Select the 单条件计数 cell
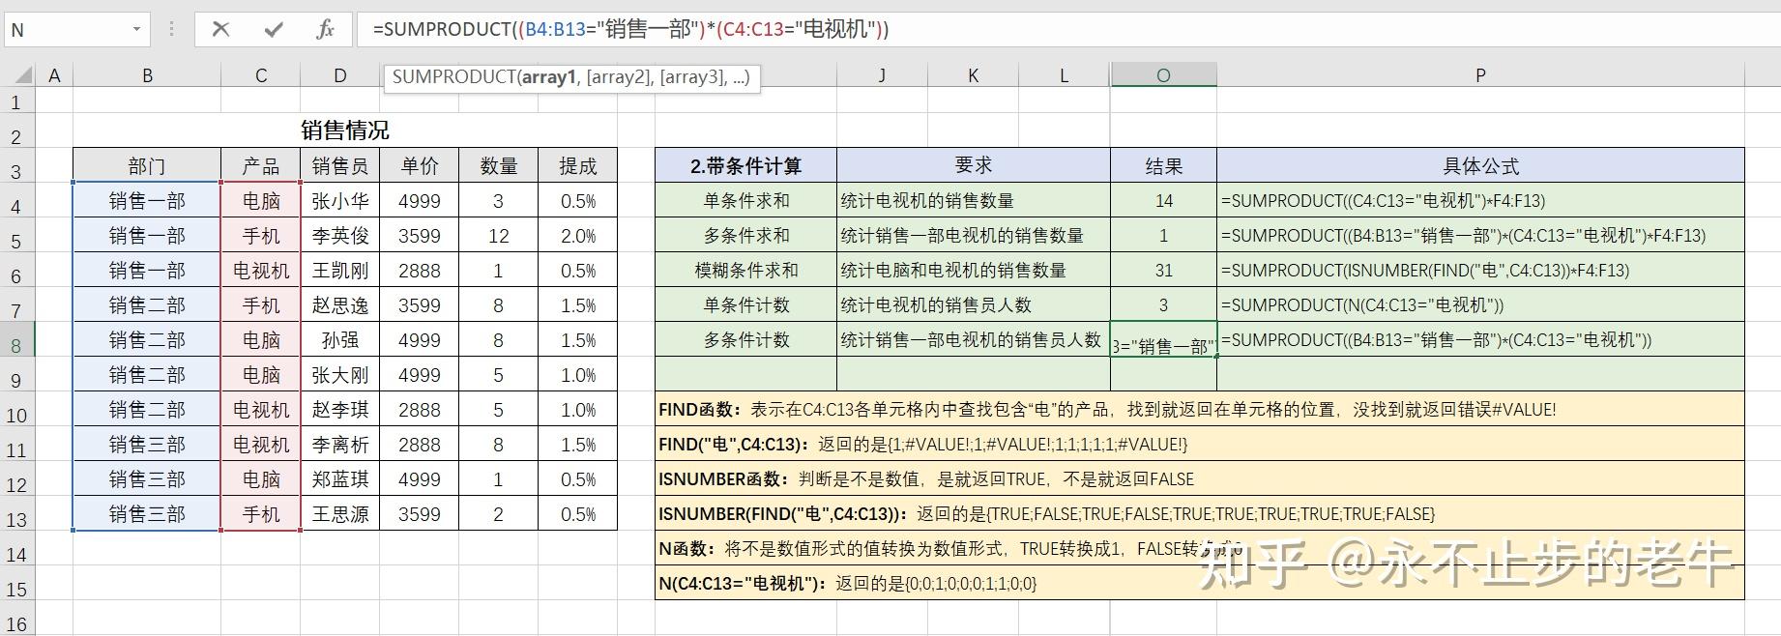The height and width of the screenshot is (636, 1781). [x=746, y=305]
